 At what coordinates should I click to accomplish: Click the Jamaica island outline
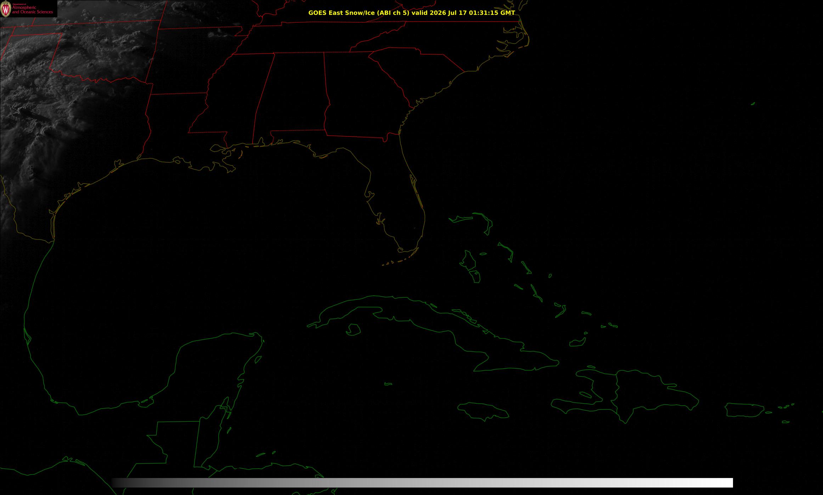click(484, 410)
